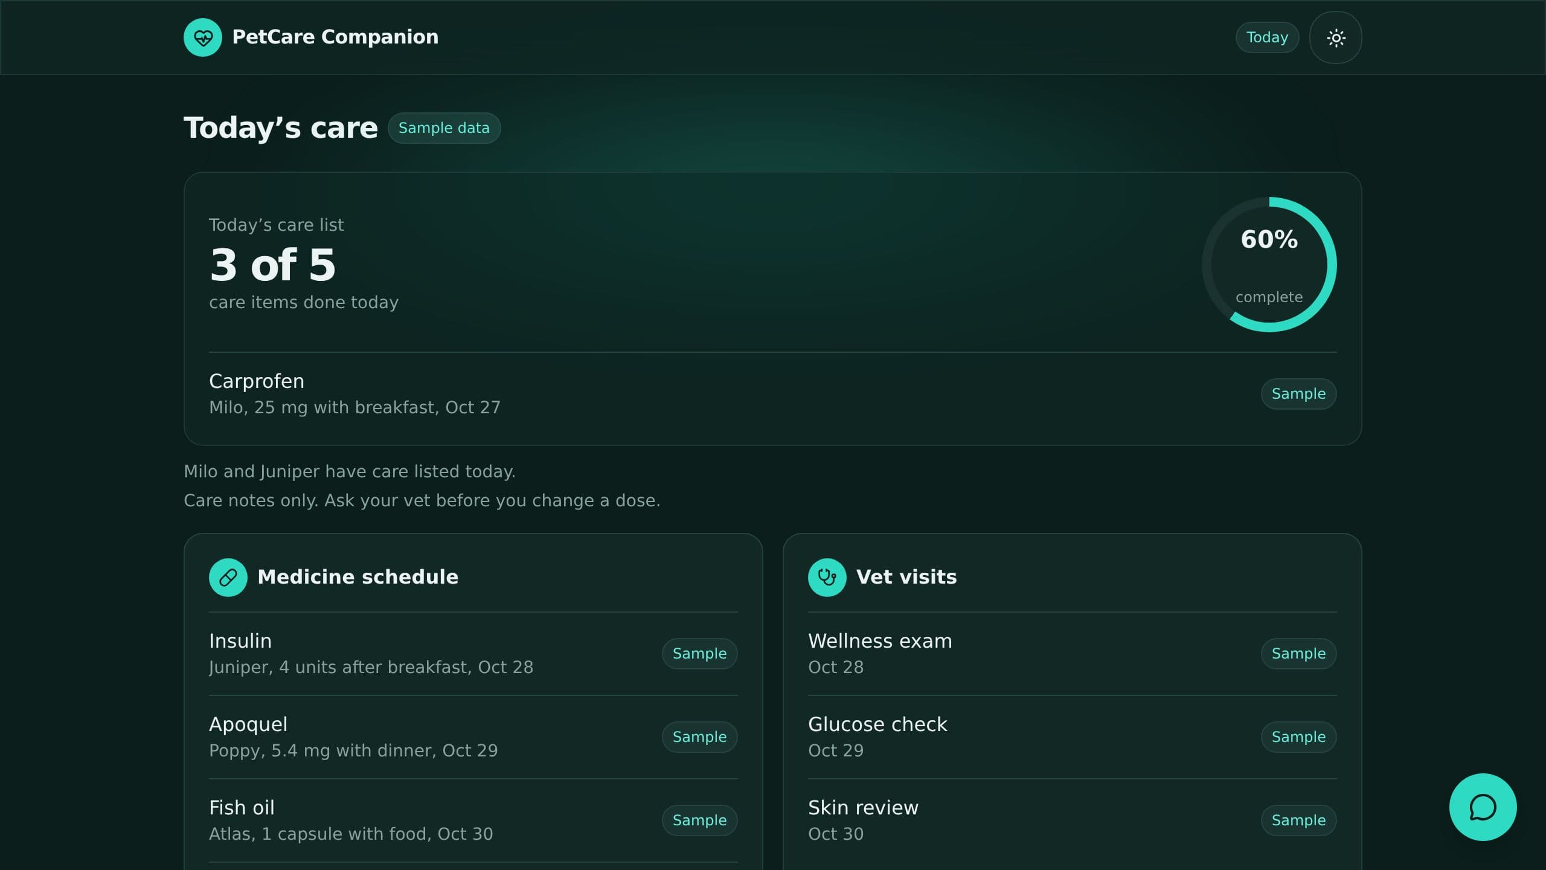Click the Vet visits stethoscope icon
Screen dimensions: 1546x870
pos(827,578)
